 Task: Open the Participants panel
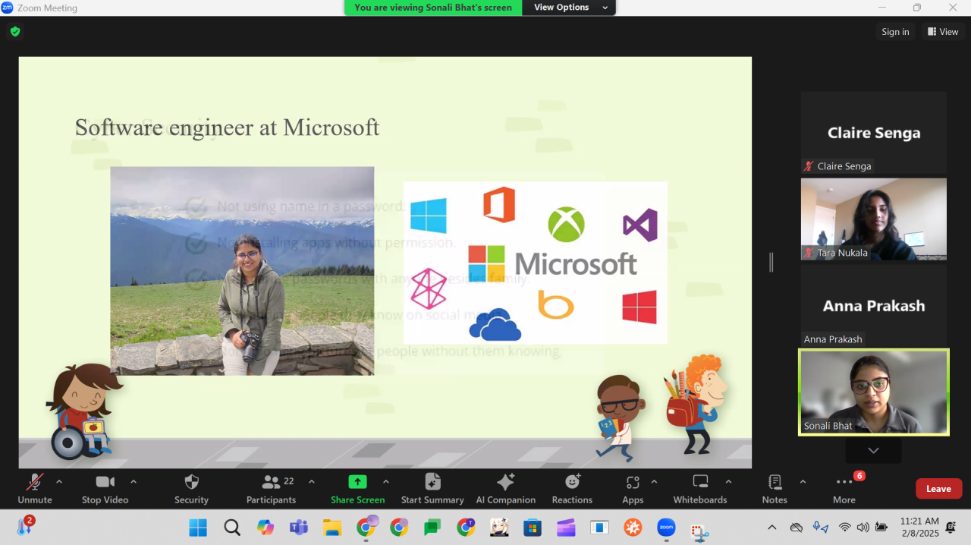(x=271, y=489)
